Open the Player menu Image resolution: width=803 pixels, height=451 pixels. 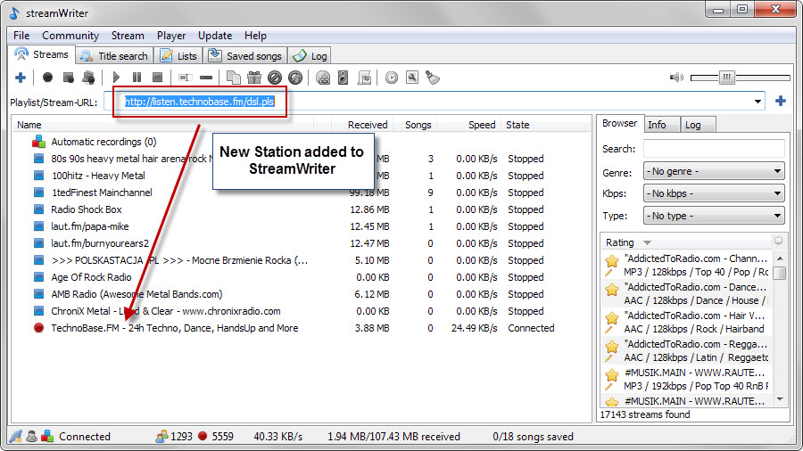[171, 36]
